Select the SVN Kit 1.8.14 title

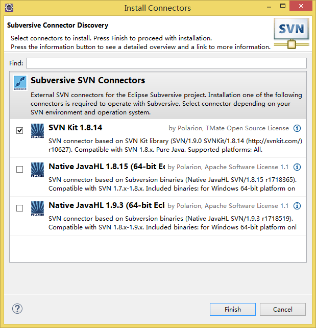pyautogui.click(x=75, y=128)
